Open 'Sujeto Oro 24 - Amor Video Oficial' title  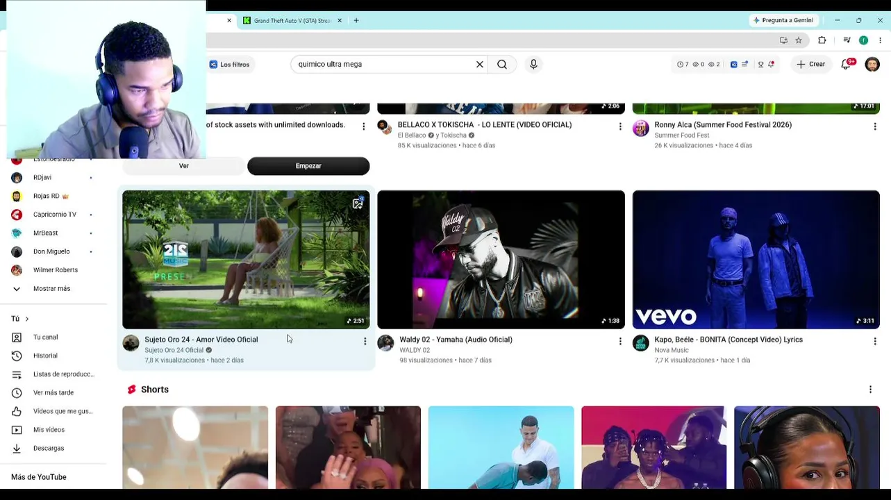201,340
